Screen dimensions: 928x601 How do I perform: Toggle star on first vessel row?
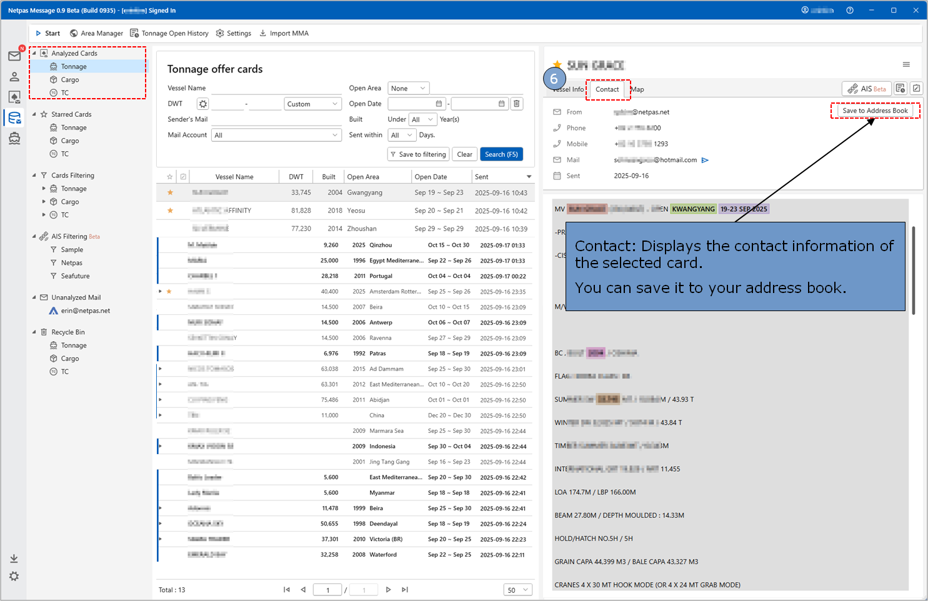coord(170,192)
